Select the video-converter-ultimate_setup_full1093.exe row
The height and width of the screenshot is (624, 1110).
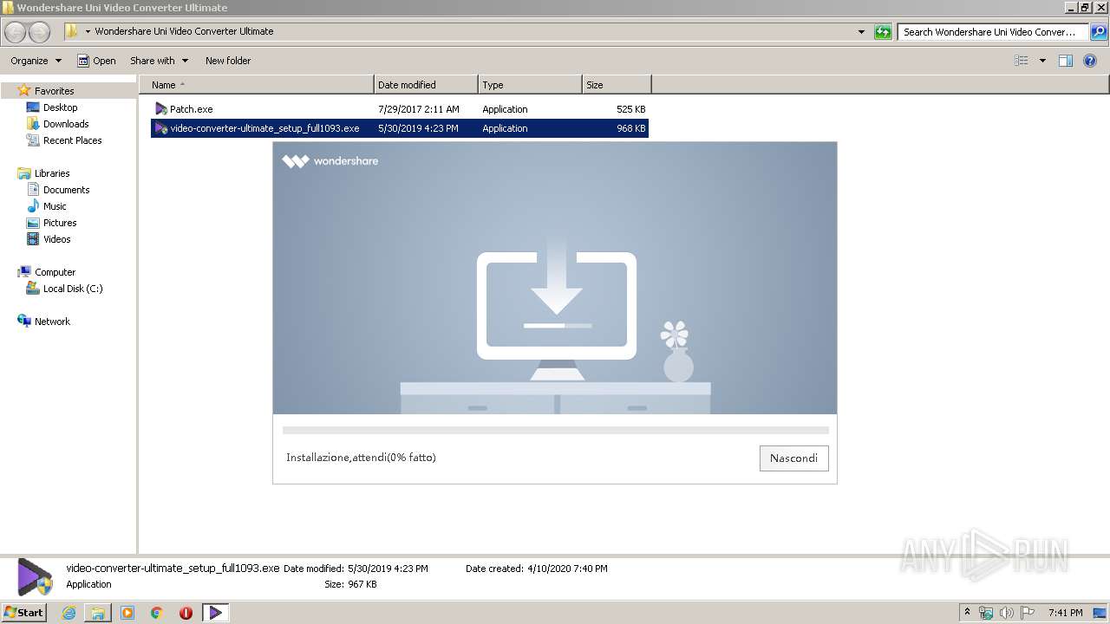point(400,128)
